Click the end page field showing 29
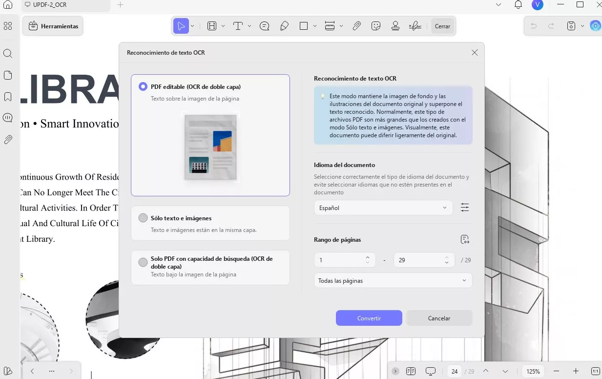This screenshot has height=379, width=602. coord(424,260)
